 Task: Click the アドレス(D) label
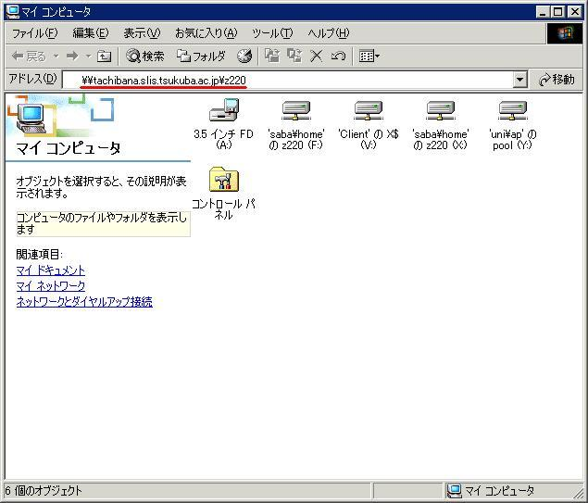coord(32,79)
